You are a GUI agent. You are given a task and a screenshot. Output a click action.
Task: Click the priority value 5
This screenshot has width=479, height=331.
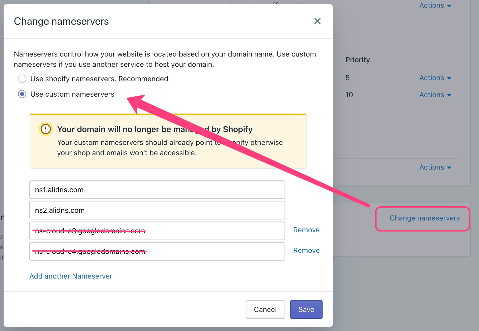[348, 78]
